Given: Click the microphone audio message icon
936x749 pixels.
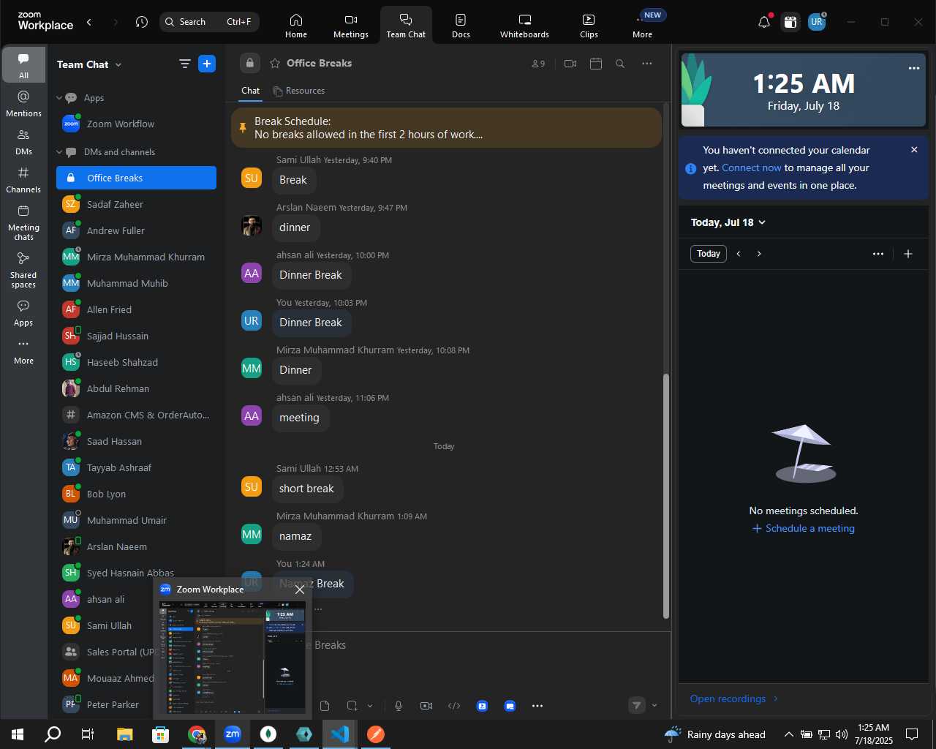Looking at the screenshot, I should (399, 706).
